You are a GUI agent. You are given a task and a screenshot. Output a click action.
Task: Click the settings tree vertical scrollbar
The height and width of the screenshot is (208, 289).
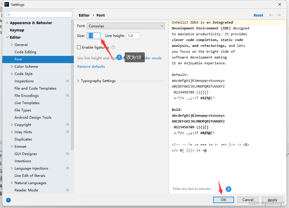(x=72, y=85)
